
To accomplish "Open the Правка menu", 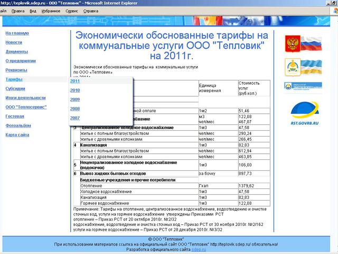I will (18, 11).
